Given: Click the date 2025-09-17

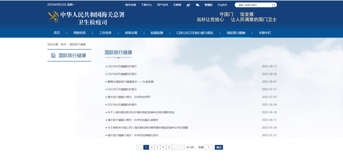Looking at the screenshot, I should click(x=269, y=66).
